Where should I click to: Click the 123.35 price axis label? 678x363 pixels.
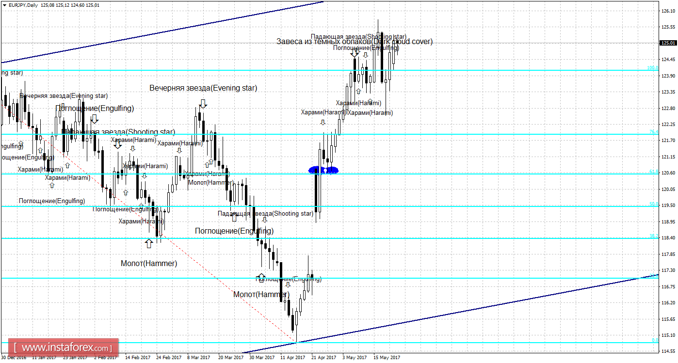pyautogui.click(x=668, y=92)
